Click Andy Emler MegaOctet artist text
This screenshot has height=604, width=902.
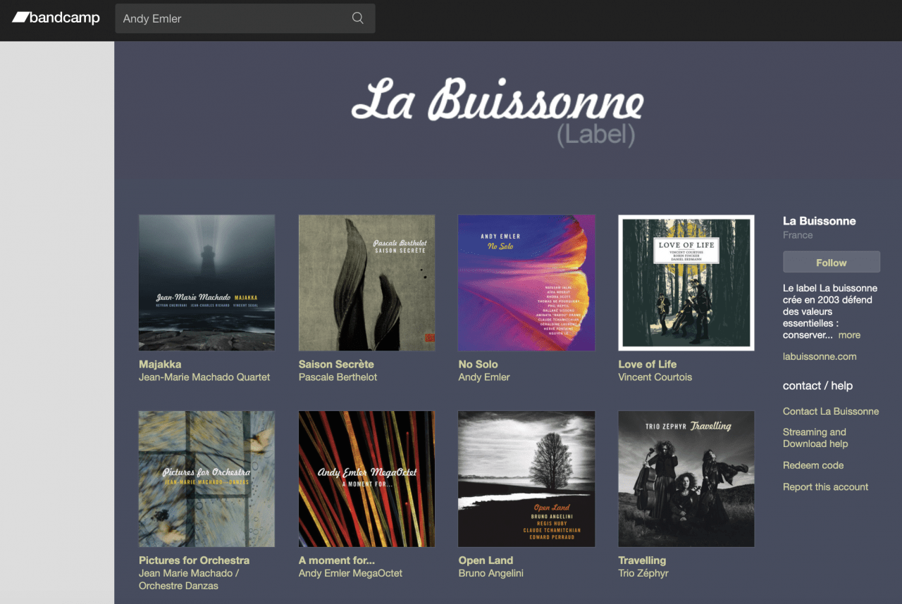click(x=351, y=573)
